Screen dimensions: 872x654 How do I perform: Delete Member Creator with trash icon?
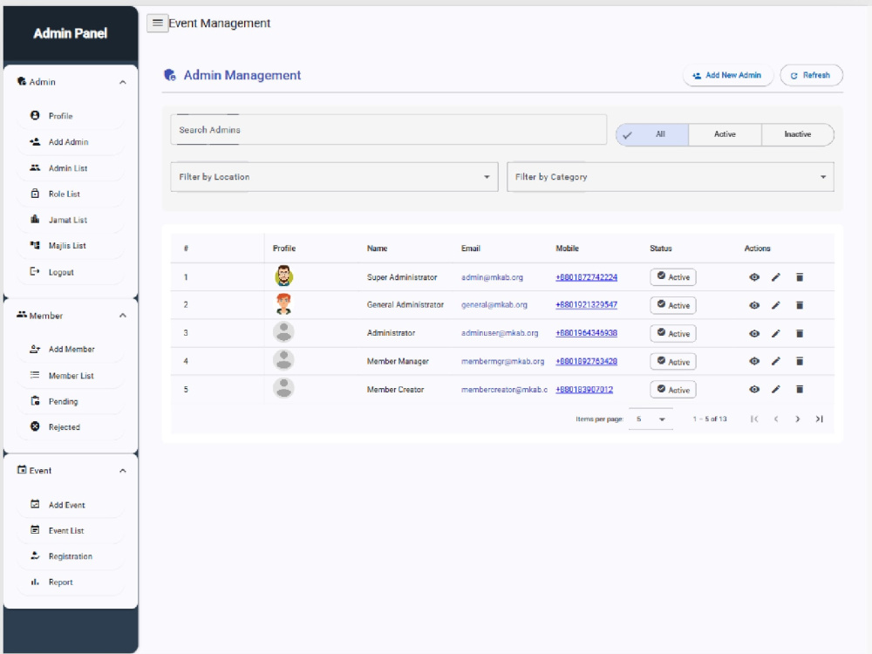800,389
